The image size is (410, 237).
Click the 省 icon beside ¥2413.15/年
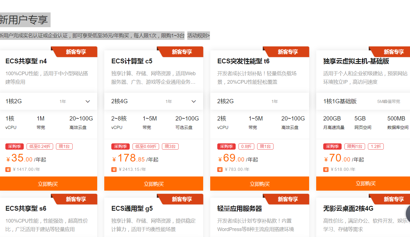pyautogui.click(x=114, y=169)
